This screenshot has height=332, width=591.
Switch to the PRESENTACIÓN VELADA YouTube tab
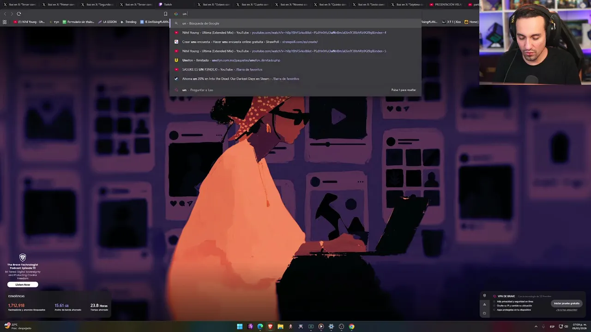(x=447, y=5)
